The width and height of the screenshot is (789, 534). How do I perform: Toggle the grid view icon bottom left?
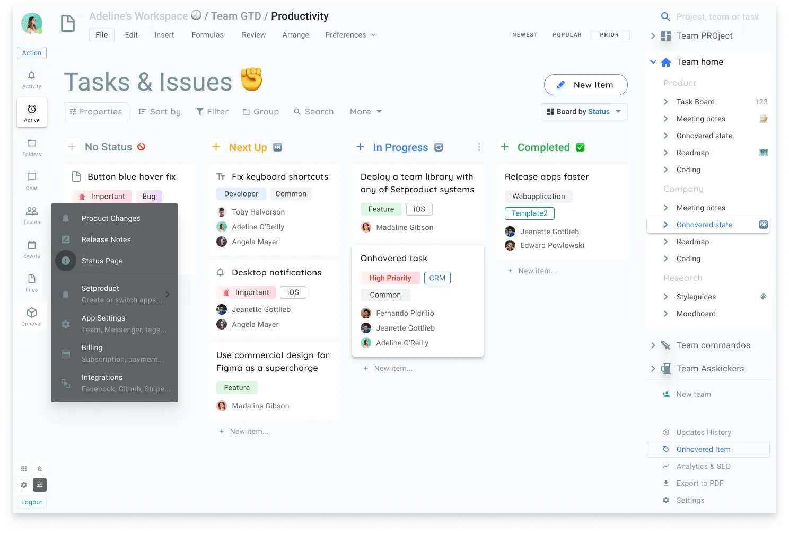pyautogui.click(x=23, y=469)
